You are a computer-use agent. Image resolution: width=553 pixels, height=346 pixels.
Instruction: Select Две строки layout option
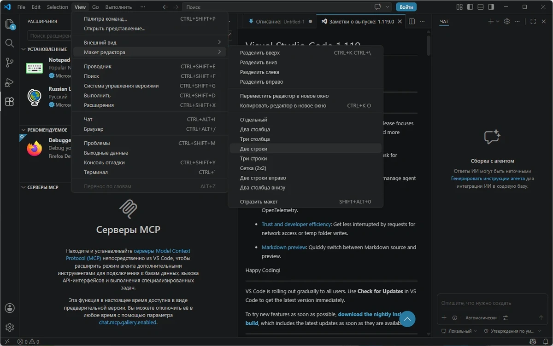(306, 149)
